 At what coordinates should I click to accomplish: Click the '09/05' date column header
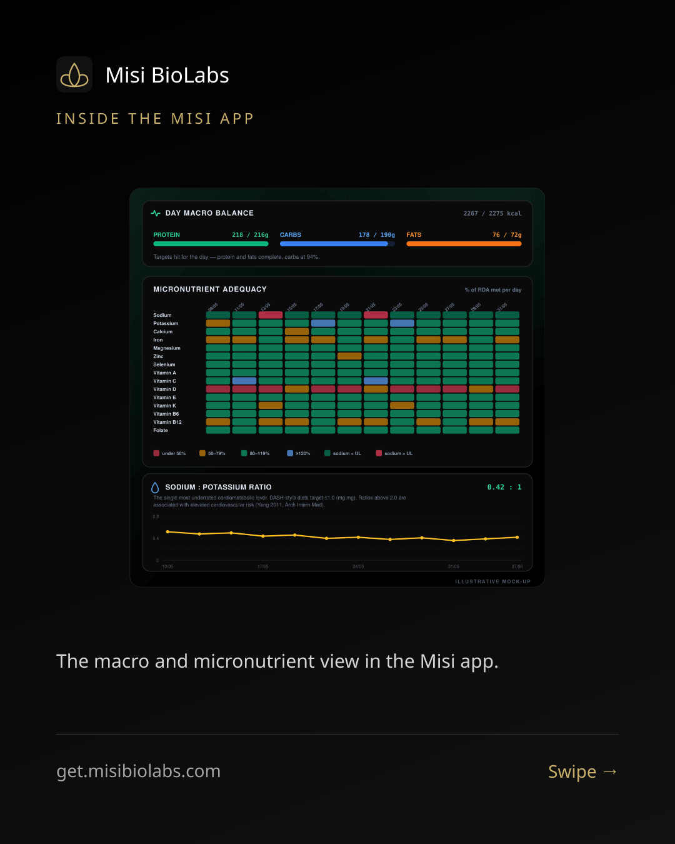213,307
